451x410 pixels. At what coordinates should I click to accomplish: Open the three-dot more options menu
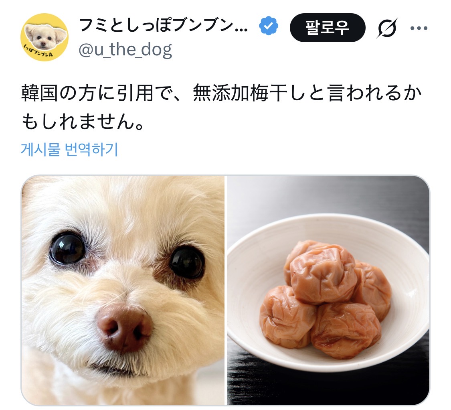pyautogui.click(x=419, y=28)
